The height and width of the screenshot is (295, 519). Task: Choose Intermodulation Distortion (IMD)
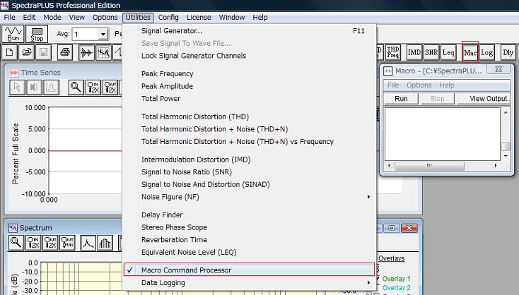pos(249,159)
